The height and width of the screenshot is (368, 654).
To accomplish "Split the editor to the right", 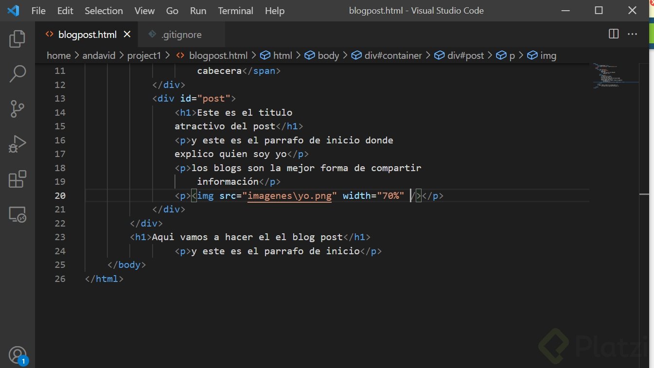I will point(614,34).
